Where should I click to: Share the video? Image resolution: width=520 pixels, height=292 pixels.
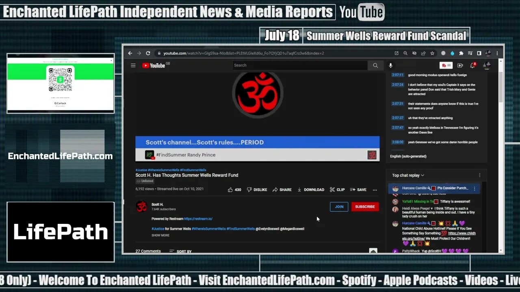pyautogui.click(x=282, y=189)
